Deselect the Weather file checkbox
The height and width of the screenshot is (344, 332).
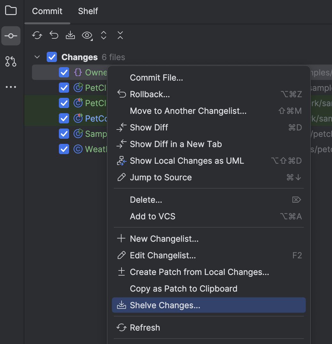point(64,149)
